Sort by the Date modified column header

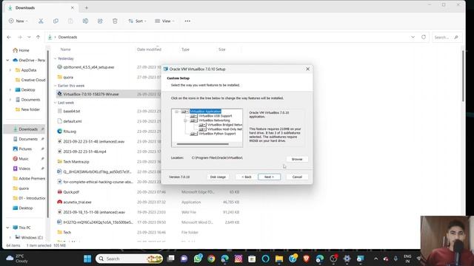(149, 50)
